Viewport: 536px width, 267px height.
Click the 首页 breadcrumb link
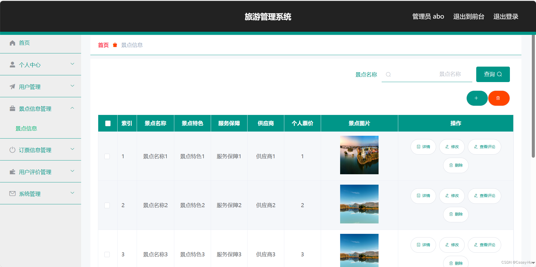[103, 45]
